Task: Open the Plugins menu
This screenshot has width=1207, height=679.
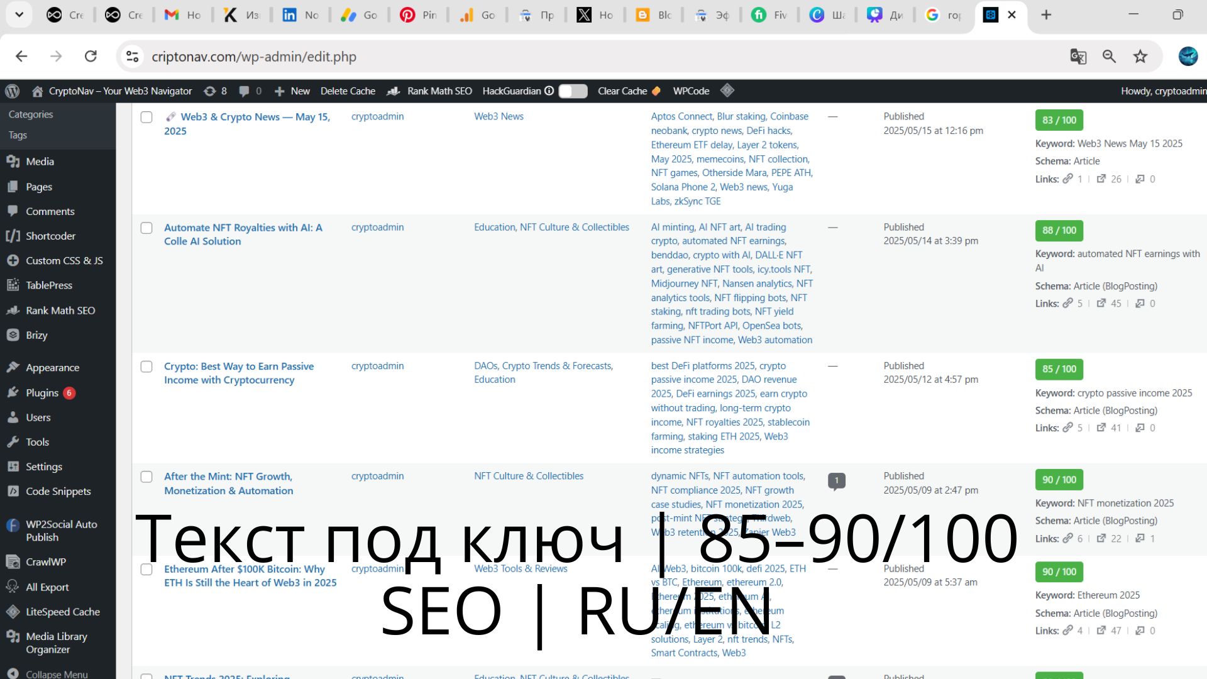Action: pyautogui.click(x=42, y=393)
